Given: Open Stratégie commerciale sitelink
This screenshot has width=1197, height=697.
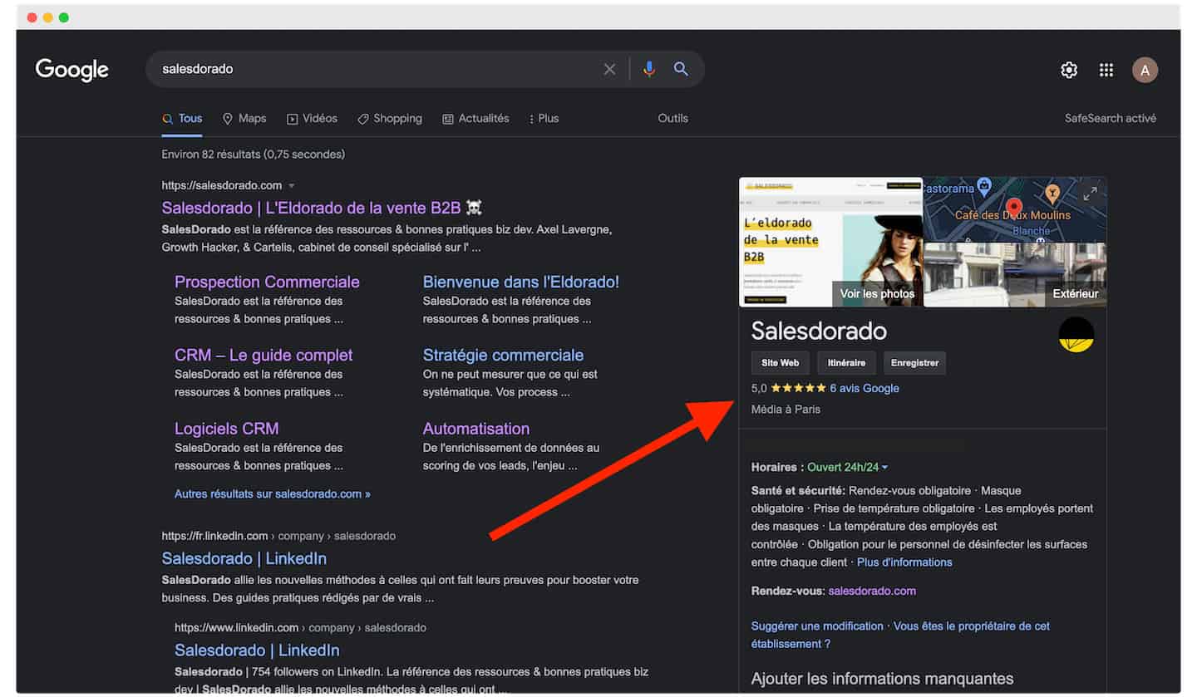Looking at the screenshot, I should point(503,356).
